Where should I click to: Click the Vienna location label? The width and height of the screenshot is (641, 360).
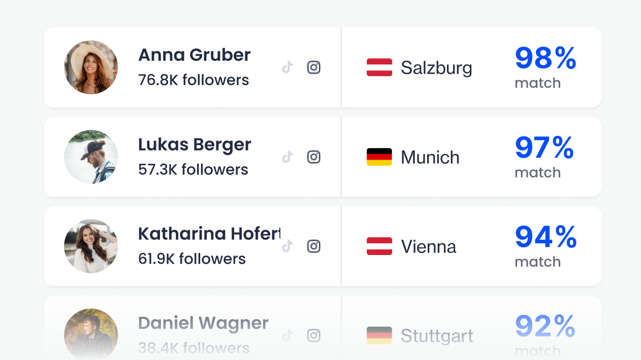click(x=429, y=246)
